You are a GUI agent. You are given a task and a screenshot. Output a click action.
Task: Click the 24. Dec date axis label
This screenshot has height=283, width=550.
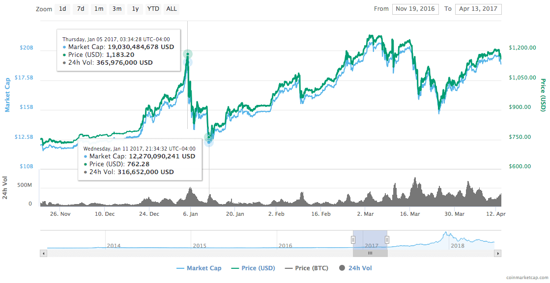coord(149,214)
